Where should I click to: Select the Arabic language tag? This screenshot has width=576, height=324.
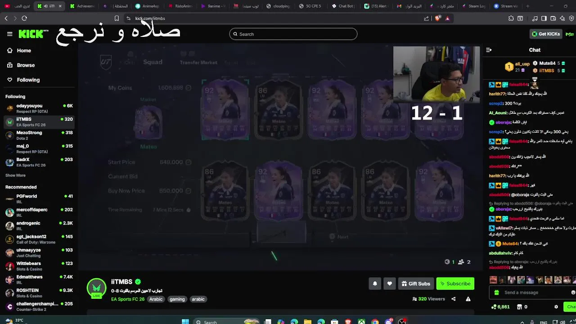156,299
